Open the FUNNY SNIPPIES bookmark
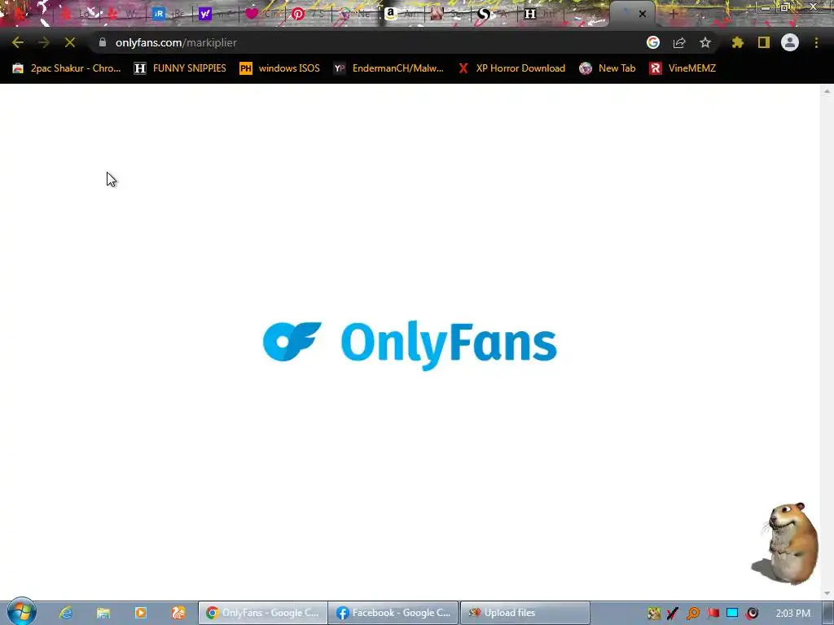834x625 pixels. tap(180, 68)
